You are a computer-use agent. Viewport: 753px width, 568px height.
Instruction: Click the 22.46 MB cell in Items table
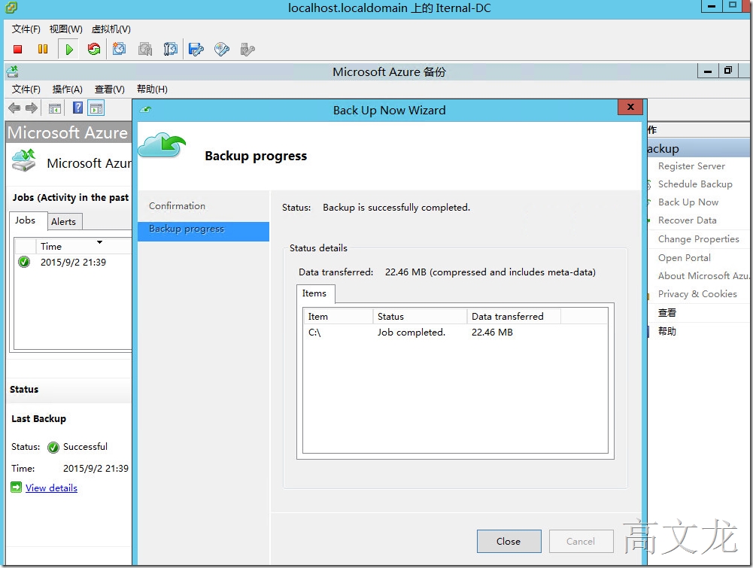[492, 333]
